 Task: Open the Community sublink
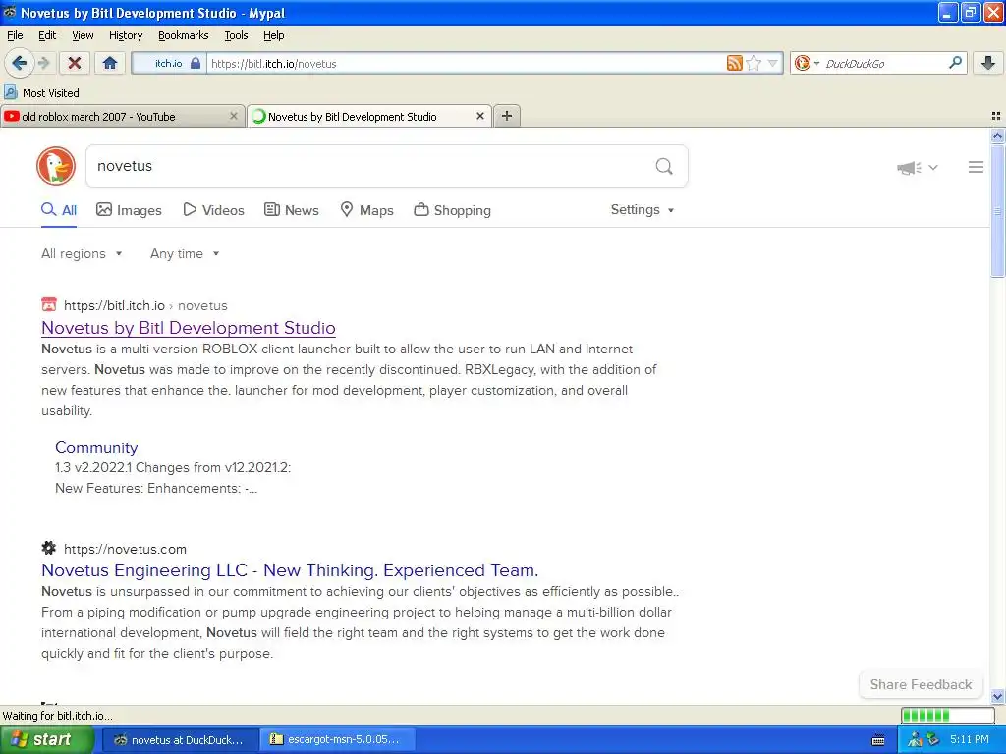point(96,447)
